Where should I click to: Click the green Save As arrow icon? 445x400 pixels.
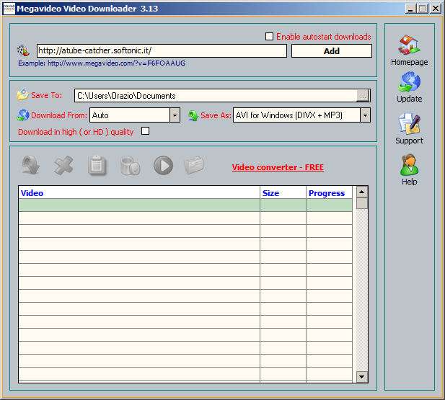pyautogui.click(x=193, y=115)
